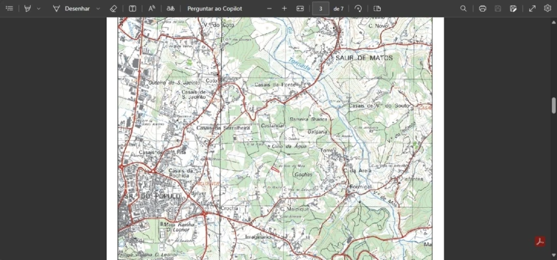The width and height of the screenshot is (557, 260).
Task: Rotate the PDF page
Action: pyautogui.click(x=358, y=9)
